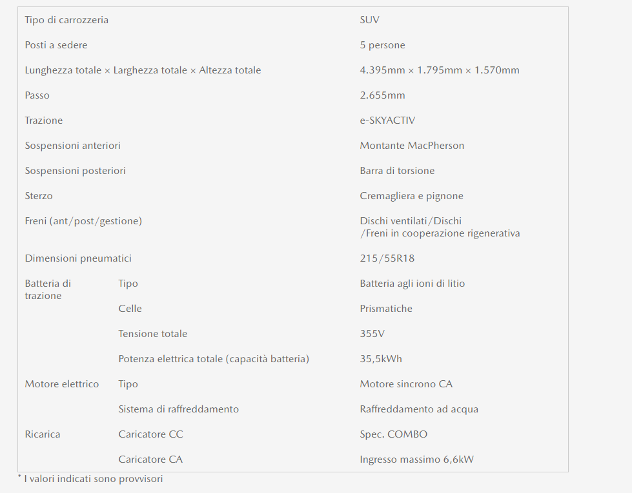Click the 'Barra di torsione' value

coord(397,171)
